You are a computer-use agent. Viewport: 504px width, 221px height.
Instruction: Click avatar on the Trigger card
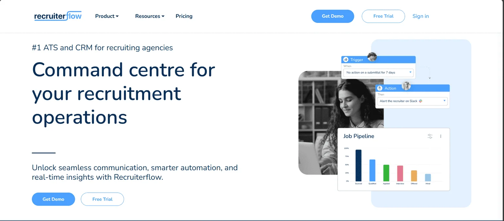(372, 57)
